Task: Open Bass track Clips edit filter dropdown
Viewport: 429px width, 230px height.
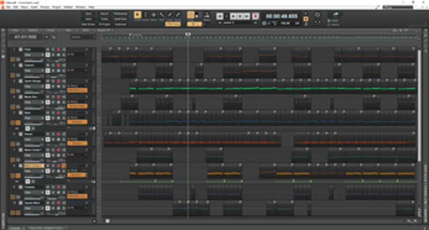Action: (34, 118)
